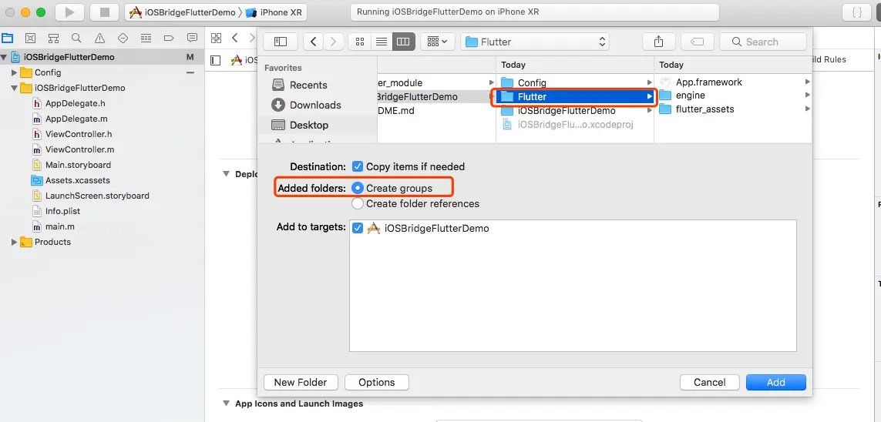Open the Source Control navigator icon
This screenshot has width=881, height=422.
[x=30, y=39]
